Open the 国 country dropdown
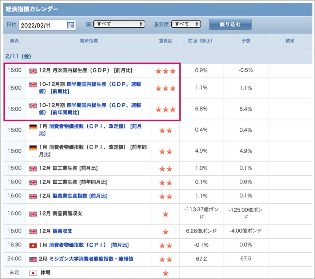Viewport: 315px width, 279px height. [x=119, y=24]
